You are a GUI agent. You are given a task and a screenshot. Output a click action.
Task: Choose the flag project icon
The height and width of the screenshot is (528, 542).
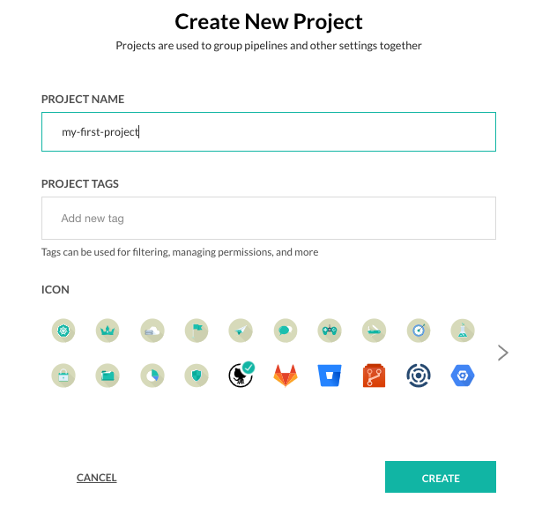(196, 331)
